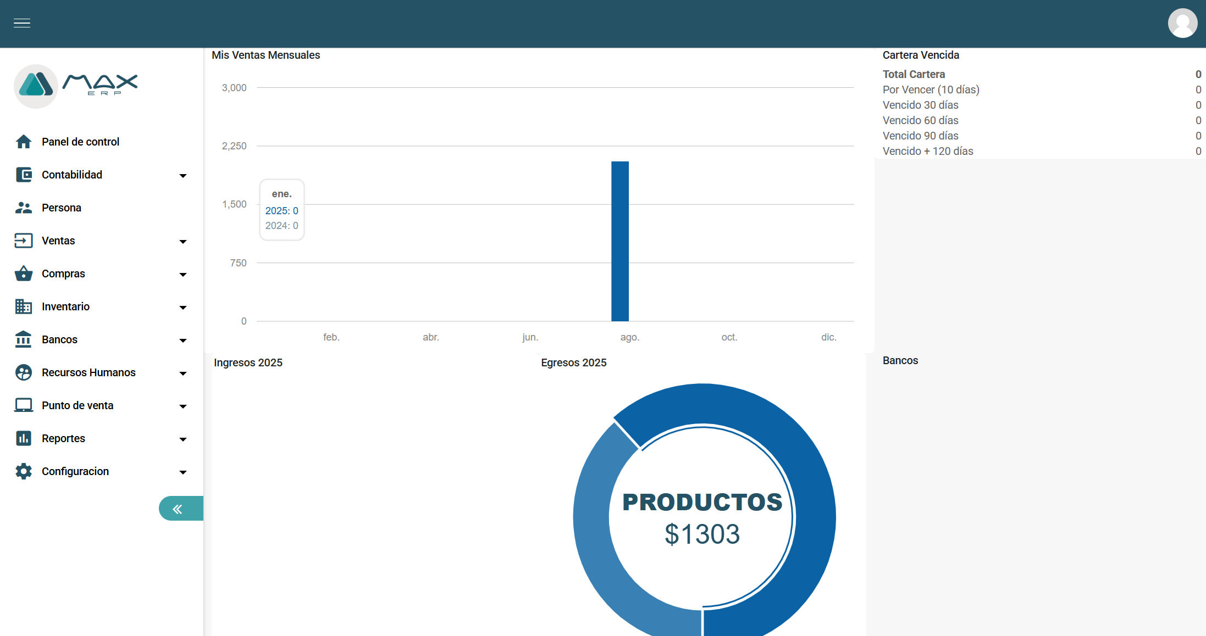Expand the Ventas dropdown arrow
Viewport: 1206px width, 636px height.
click(x=183, y=242)
